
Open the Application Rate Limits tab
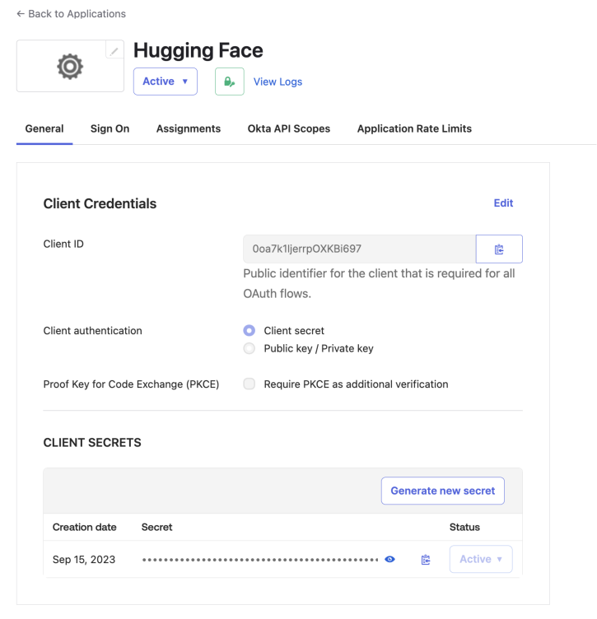coord(414,128)
